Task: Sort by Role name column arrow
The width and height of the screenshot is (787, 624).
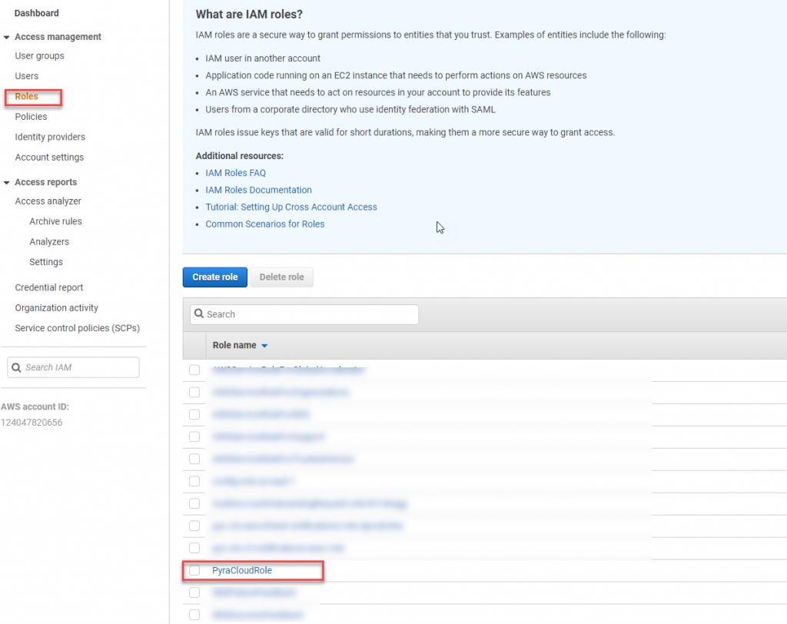Action: (x=264, y=346)
